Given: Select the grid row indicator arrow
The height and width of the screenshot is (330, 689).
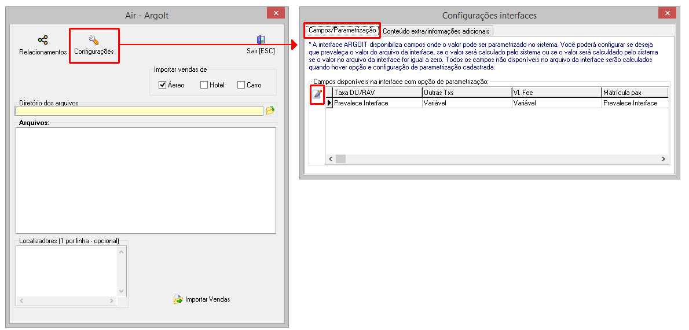Looking at the screenshot, I should tap(329, 103).
